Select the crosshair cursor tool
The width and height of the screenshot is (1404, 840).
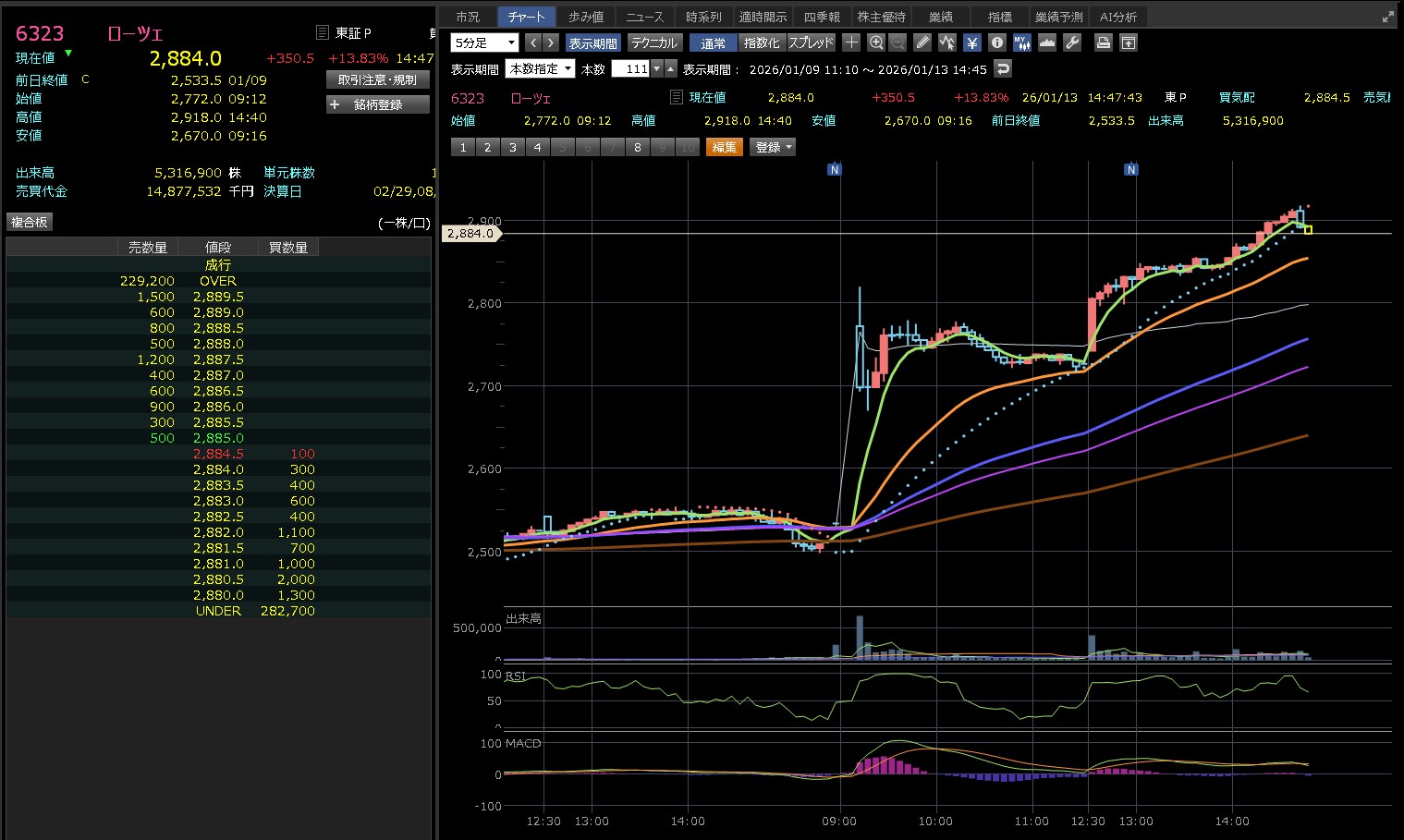(851, 43)
